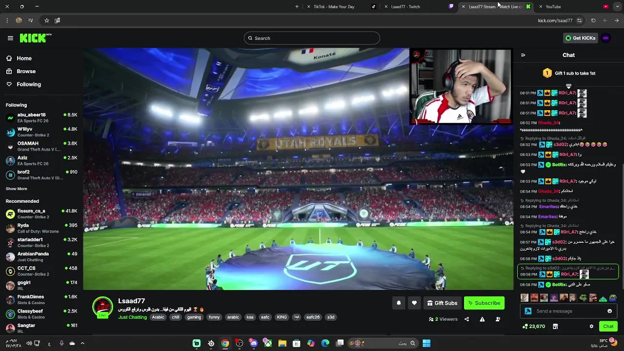Open ArabianPanda recommended channel
Image resolution: width=624 pixels, height=351 pixels.
coord(41,256)
